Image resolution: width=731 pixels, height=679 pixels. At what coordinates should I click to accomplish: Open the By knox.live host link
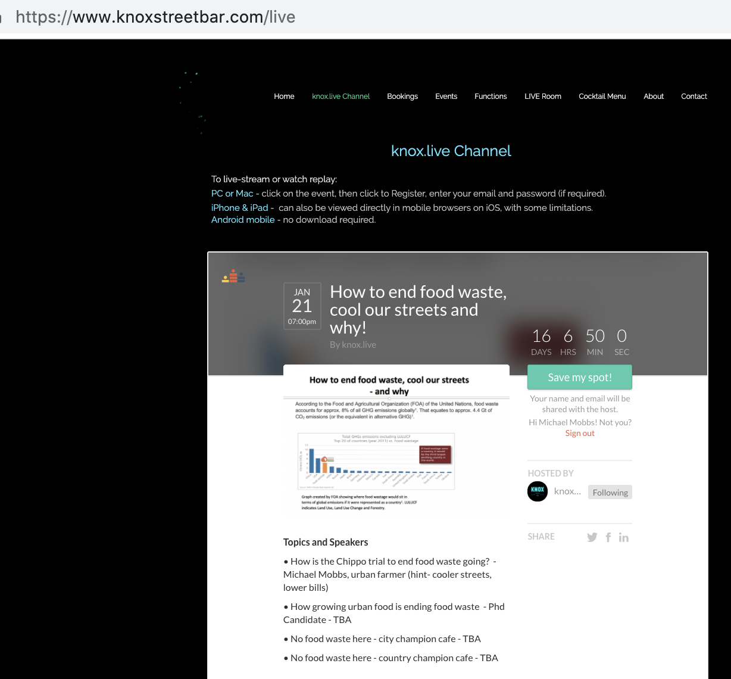[x=353, y=344]
